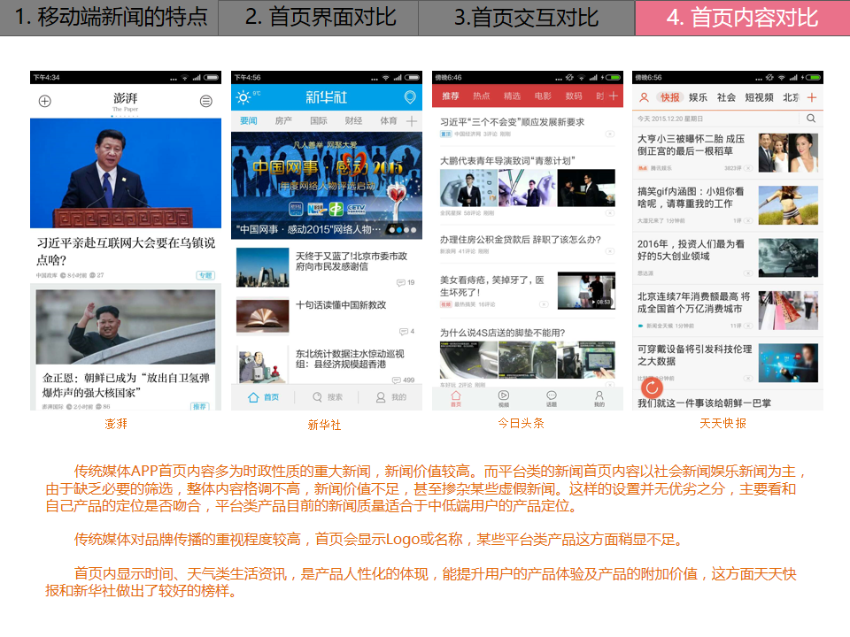
Task: Play the 美女看痔疮 video thumbnail
Action: click(586, 291)
